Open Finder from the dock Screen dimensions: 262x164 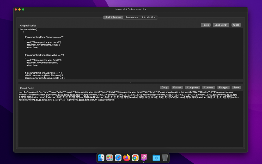coord(101,158)
